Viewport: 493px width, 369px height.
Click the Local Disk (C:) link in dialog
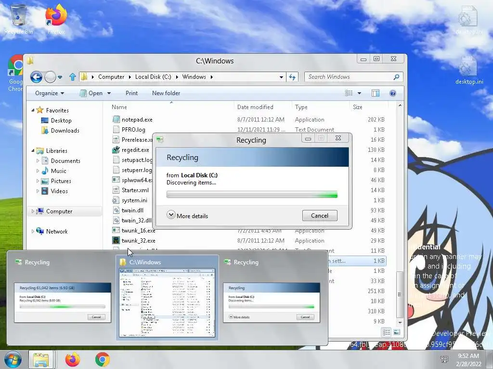199,175
